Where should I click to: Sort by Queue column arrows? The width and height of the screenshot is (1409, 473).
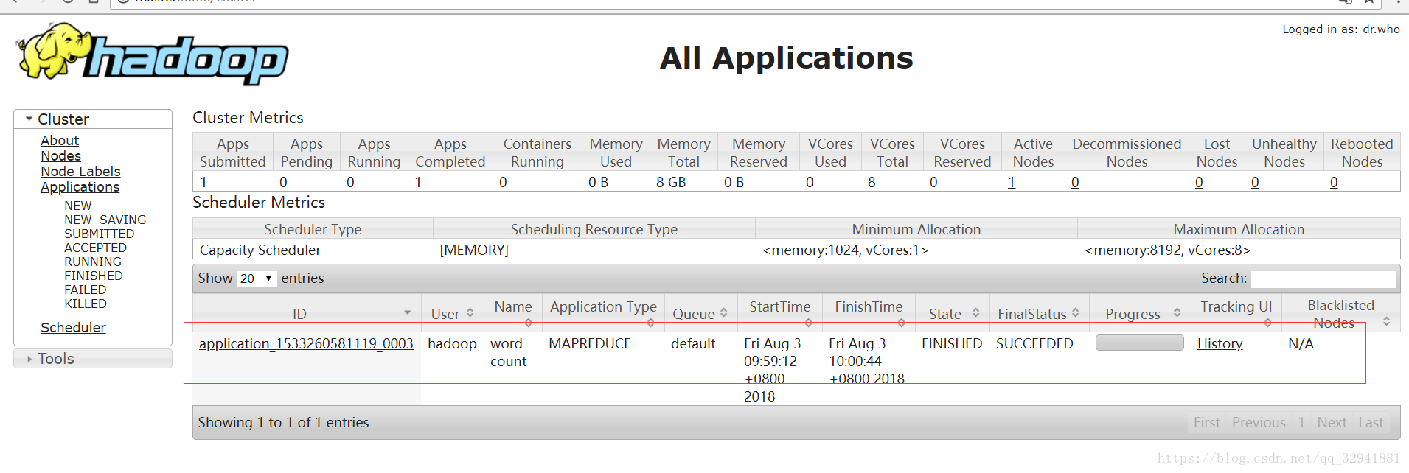coord(724,312)
